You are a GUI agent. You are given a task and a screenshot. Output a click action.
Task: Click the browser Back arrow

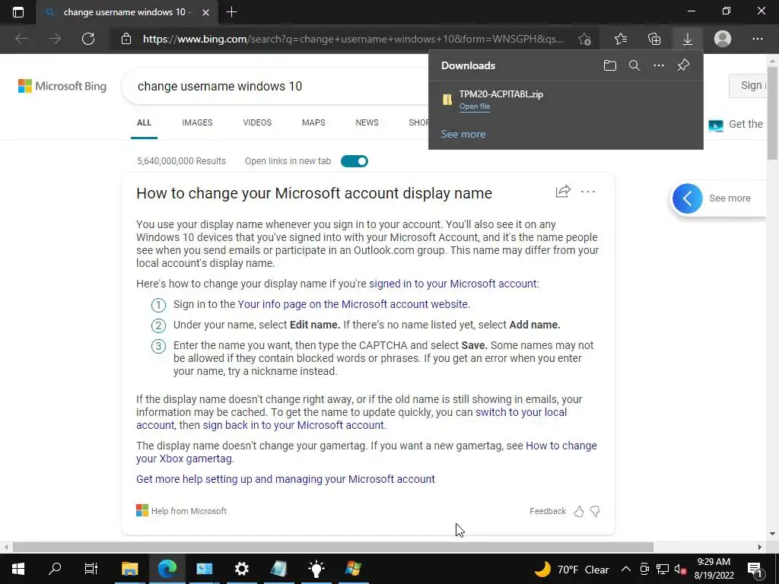pos(21,39)
